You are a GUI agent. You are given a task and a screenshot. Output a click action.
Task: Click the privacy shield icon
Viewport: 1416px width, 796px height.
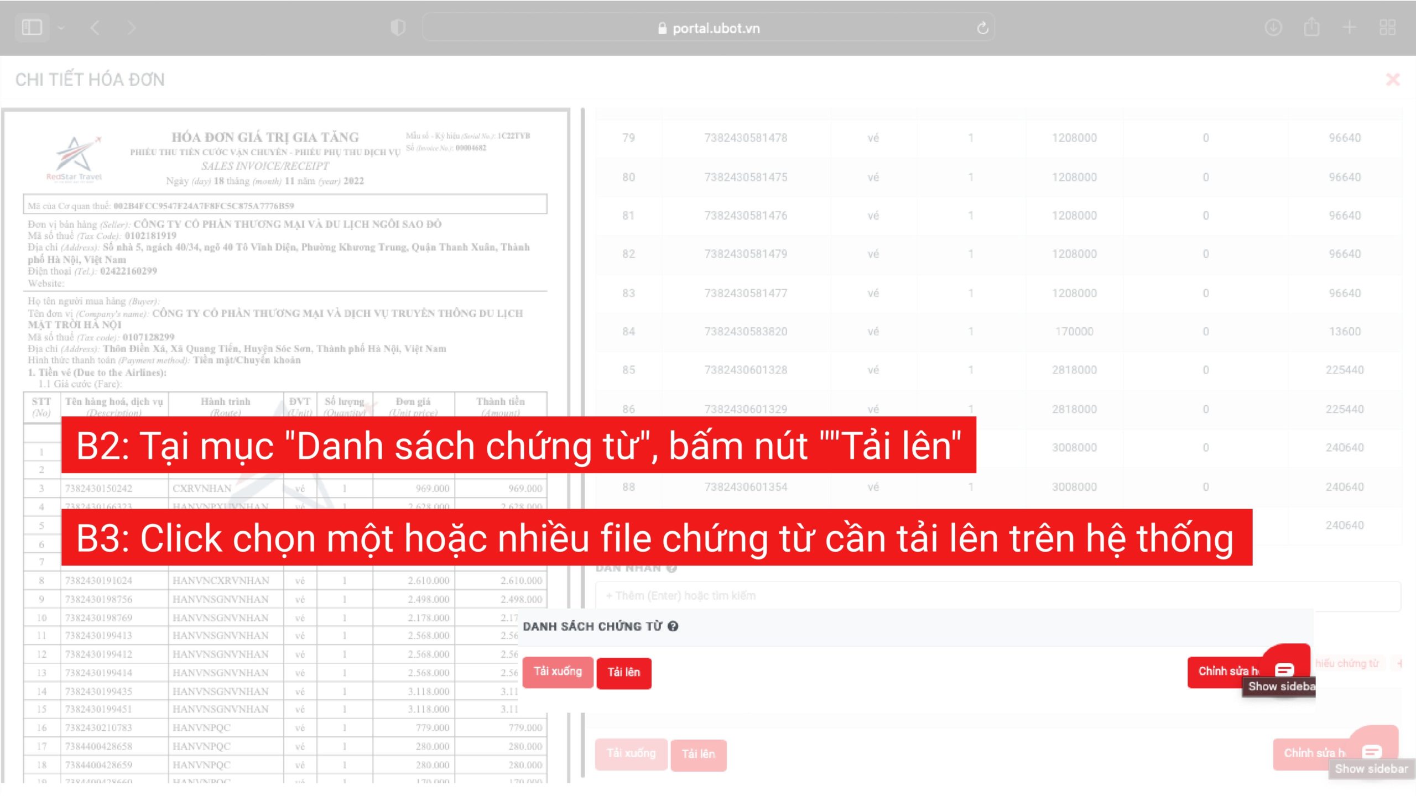[398, 28]
